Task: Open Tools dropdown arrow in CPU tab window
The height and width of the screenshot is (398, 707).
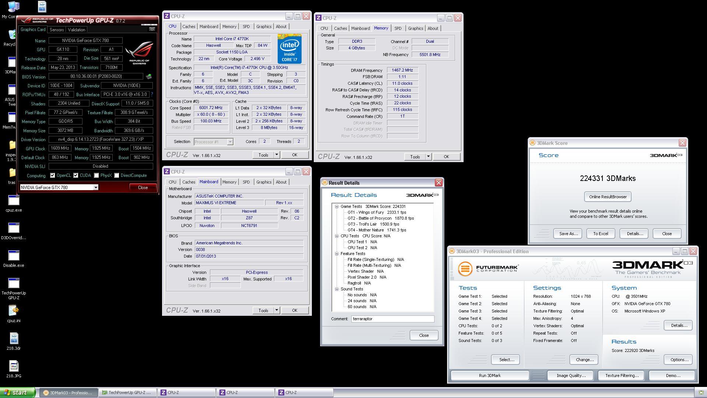Action: point(277,155)
